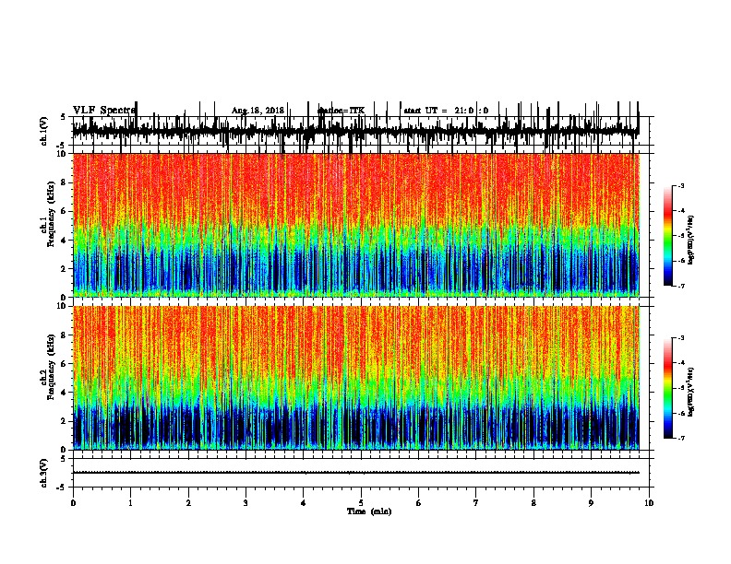The height and width of the screenshot is (564, 731).
Task: Click time axis tick label "9"
Action: point(591,503)
